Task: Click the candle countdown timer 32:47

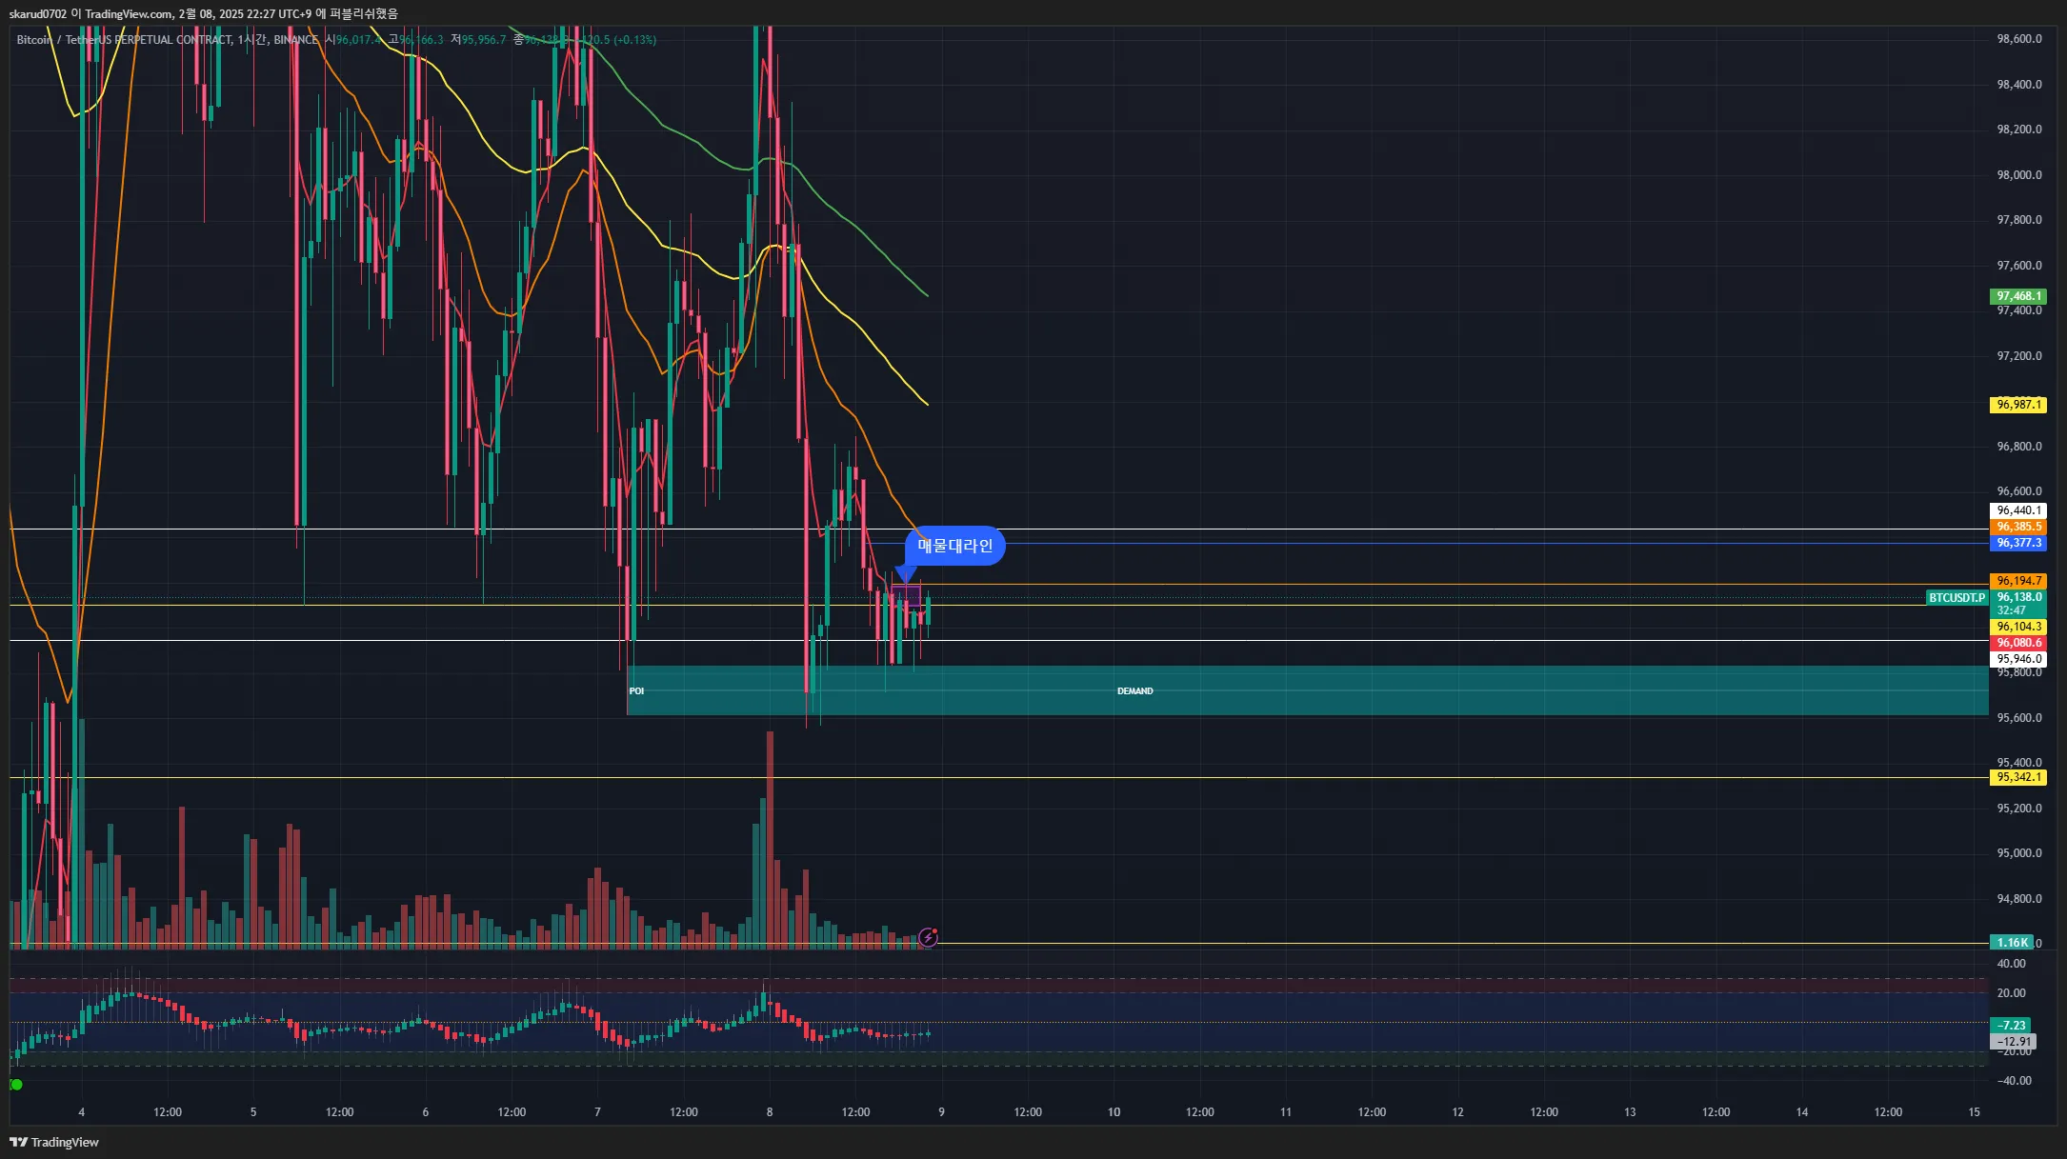Action: [x=2011, y=610]
